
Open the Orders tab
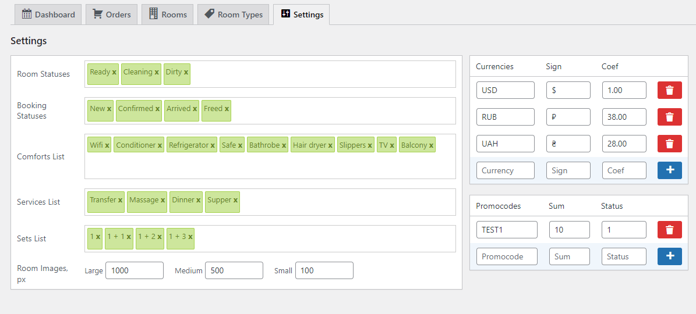coord(111,15)
